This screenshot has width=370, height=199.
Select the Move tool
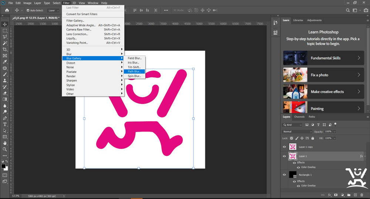[5, 24]
